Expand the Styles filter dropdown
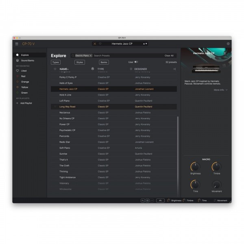 tap(79, 62)
